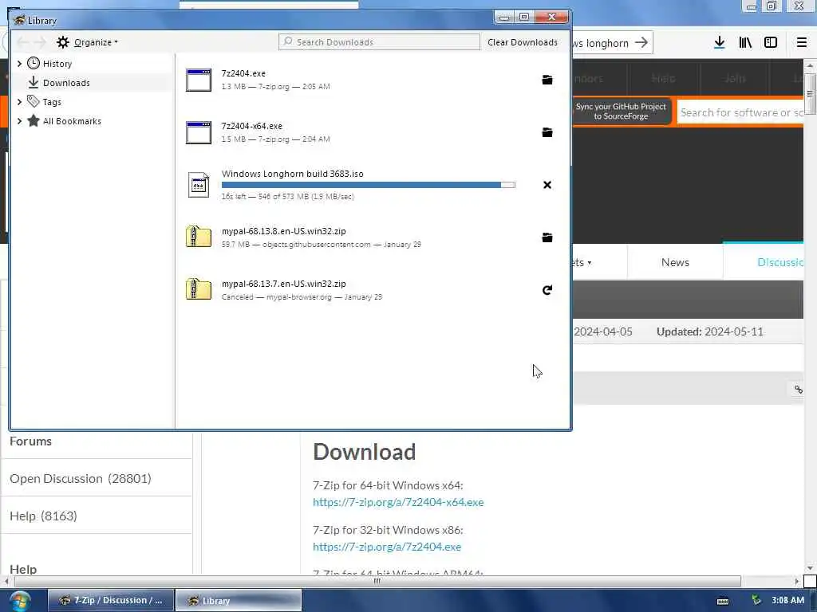Image resolution: width=817 pixels, height=612 pixels.
Task: Click the page scroll-down arrow
Action: pyautogui.click(x=810, y=567)
